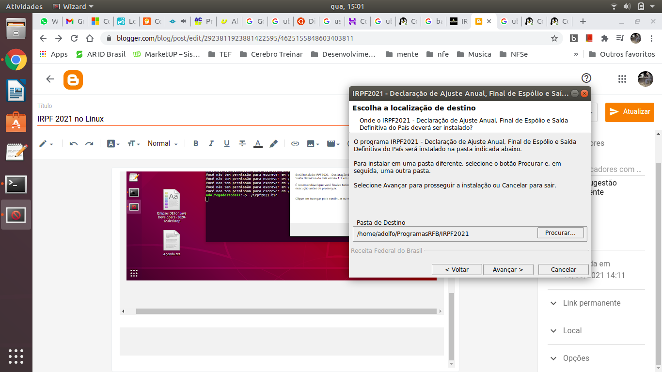Open the Google apps grid

pos(622,79)
